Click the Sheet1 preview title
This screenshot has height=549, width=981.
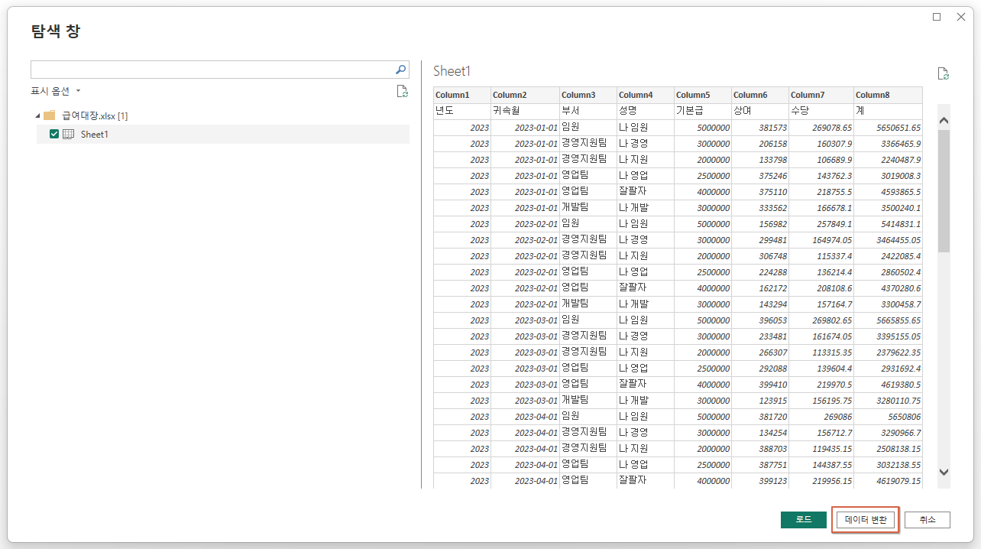(452, 71)
